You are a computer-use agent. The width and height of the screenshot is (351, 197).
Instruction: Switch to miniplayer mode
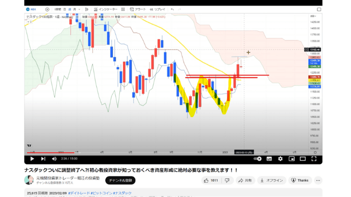tap(291, 158)
